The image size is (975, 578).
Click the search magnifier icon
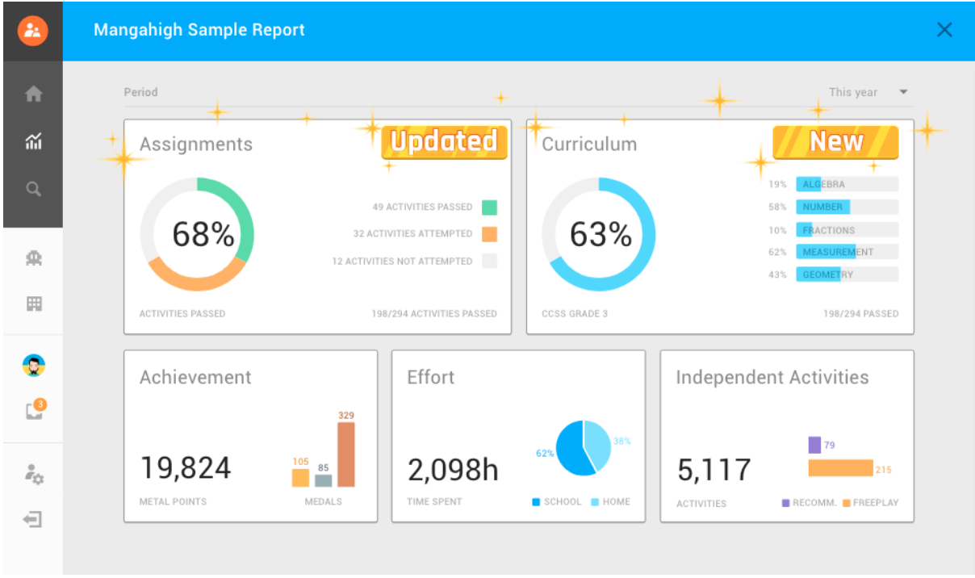(33, 190)
